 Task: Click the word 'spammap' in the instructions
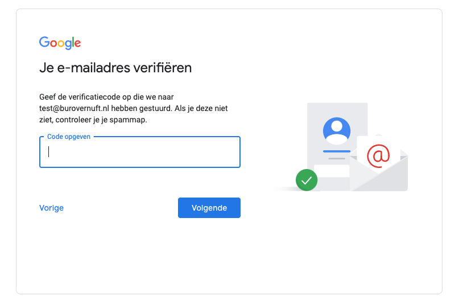[130, 120]
